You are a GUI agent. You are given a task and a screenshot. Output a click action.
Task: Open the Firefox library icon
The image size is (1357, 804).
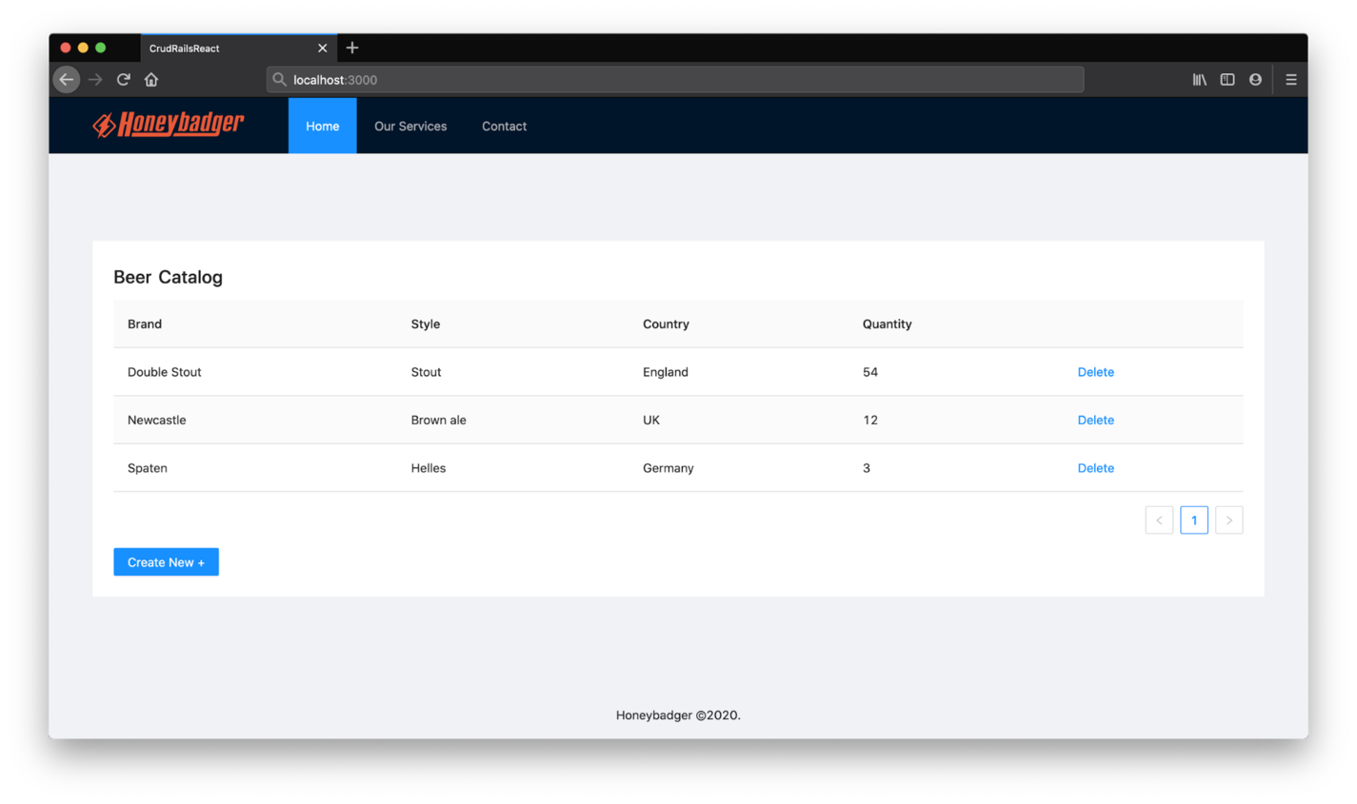[1199, 80]
